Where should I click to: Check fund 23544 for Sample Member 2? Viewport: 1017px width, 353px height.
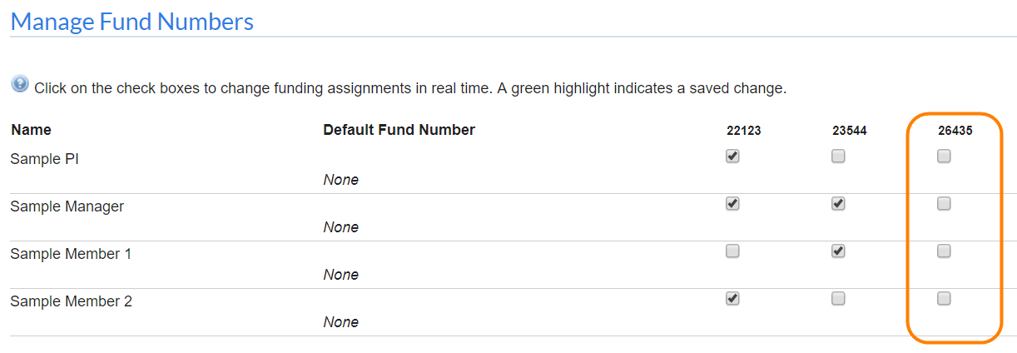pos(838,298)
